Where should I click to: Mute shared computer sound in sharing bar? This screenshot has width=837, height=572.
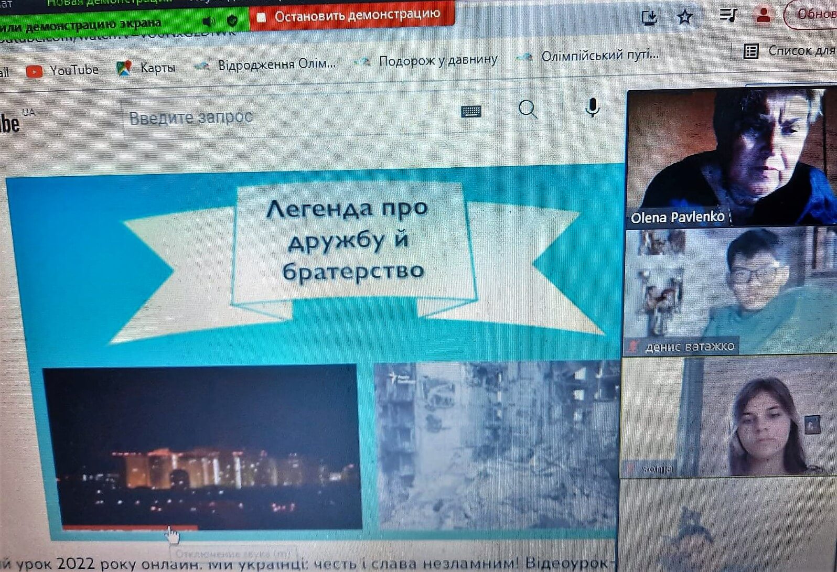coord(209,21)
